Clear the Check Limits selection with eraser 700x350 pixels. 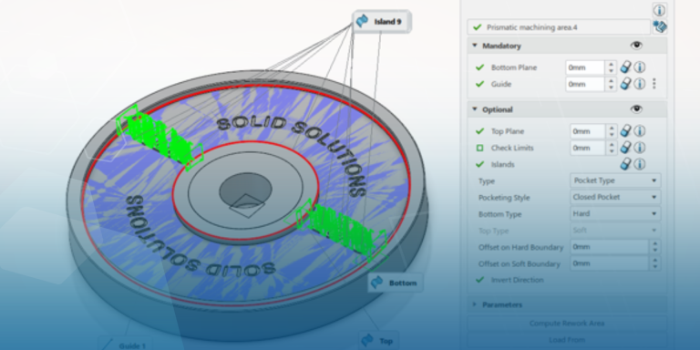[625, 148]
